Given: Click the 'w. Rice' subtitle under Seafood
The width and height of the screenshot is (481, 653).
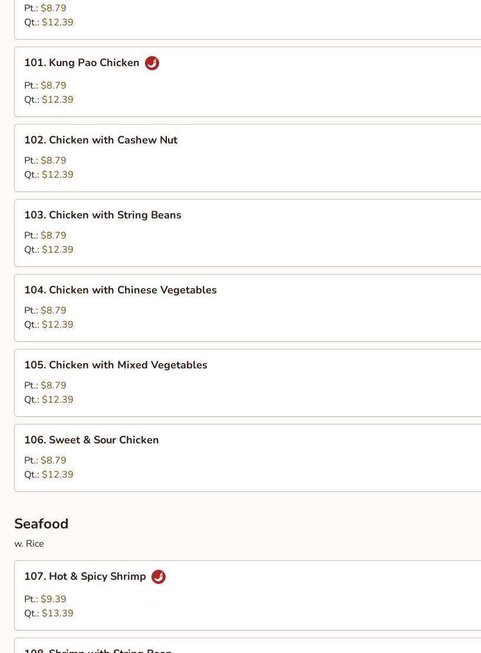Looking at the screenshot, I should coord(29,544).
